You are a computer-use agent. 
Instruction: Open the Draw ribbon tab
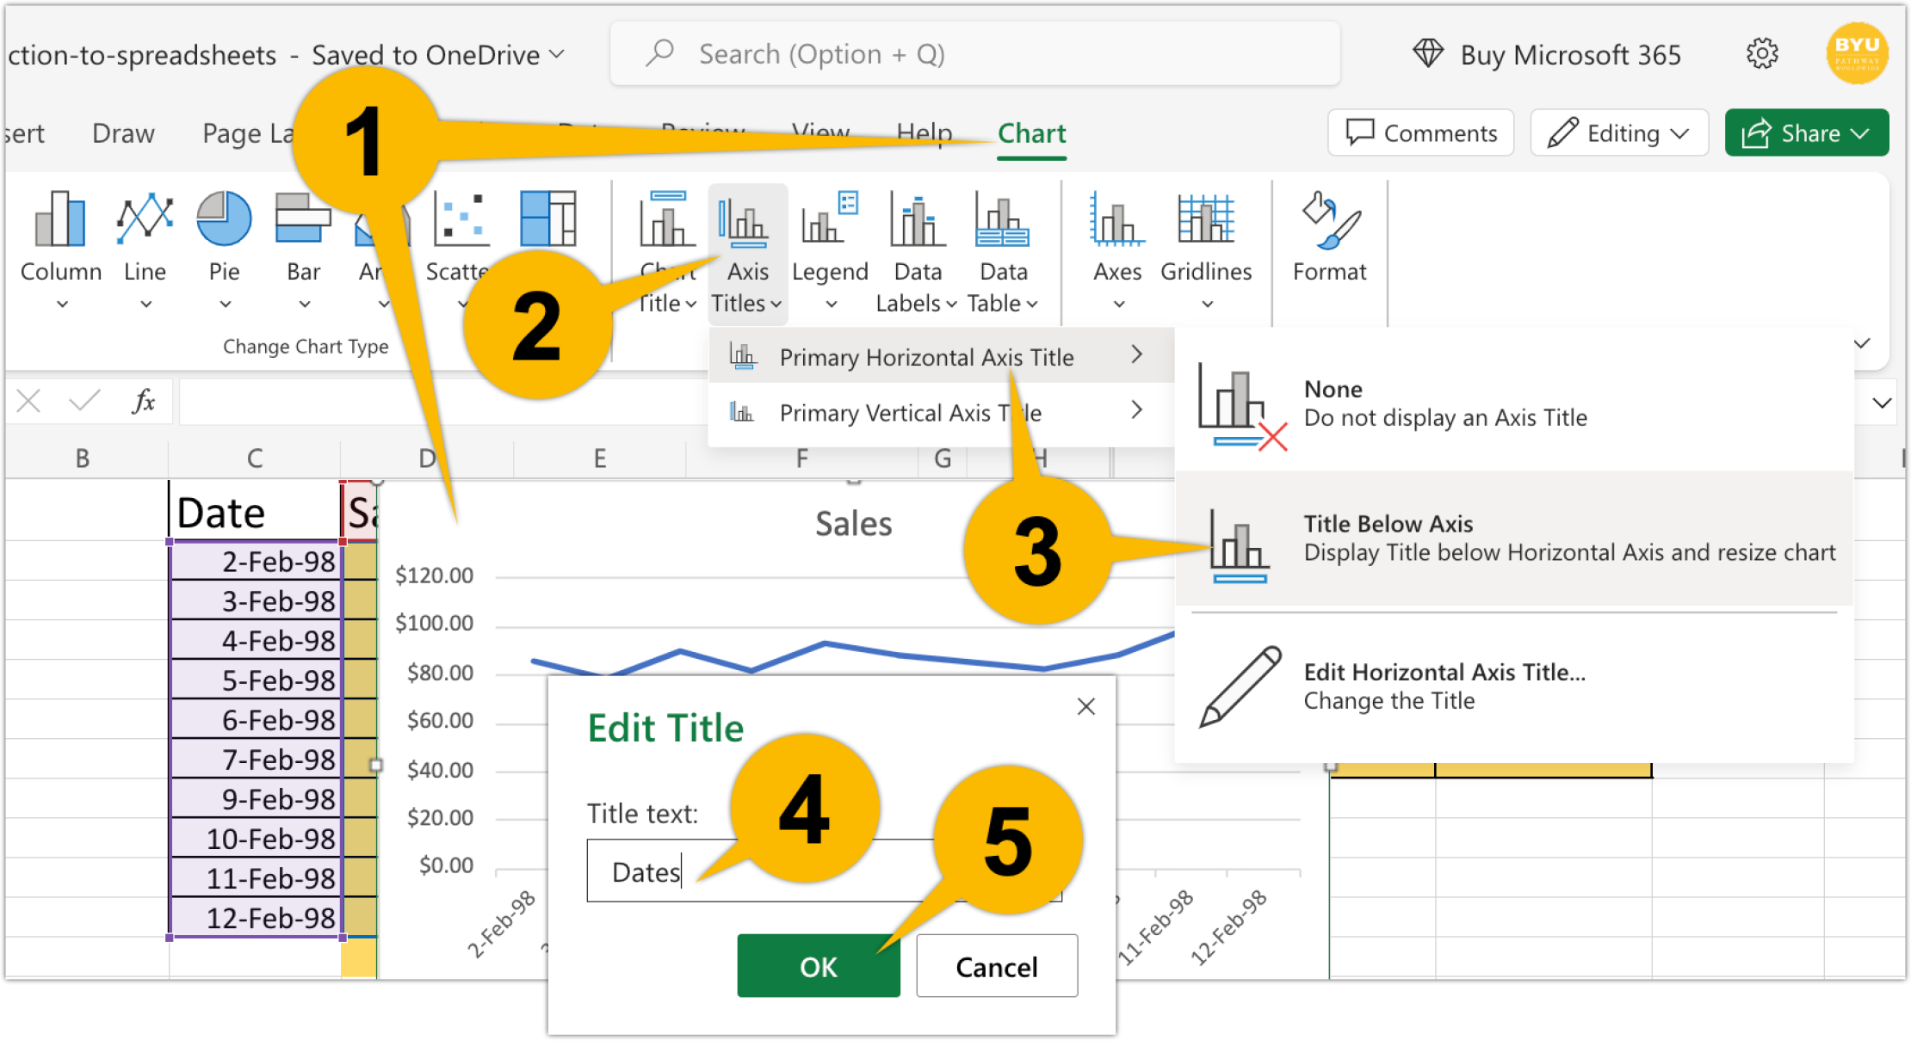pyautogui.click(x=121, y=132)
